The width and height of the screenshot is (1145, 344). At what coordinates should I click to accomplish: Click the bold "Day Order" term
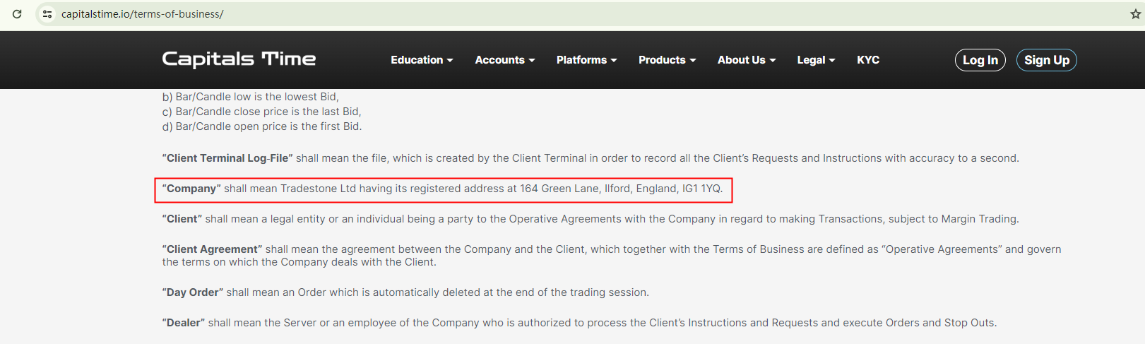[x=193, y=292]
